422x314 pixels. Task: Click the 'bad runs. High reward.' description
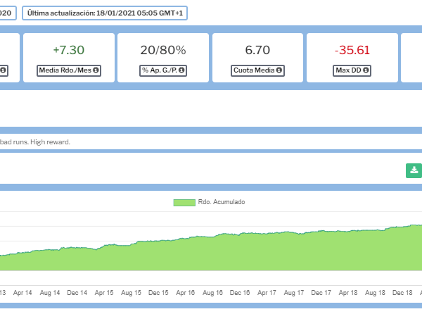coord(35,142)
